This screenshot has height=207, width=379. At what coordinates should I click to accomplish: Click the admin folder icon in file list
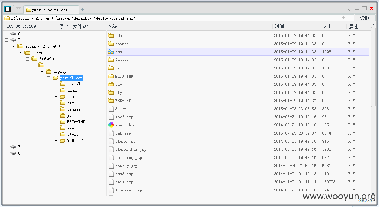point(111,35)
